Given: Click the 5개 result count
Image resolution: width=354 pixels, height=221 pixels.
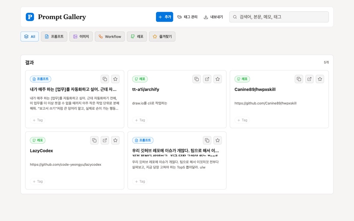Looking at the screenshot, I should pos(326,63).
